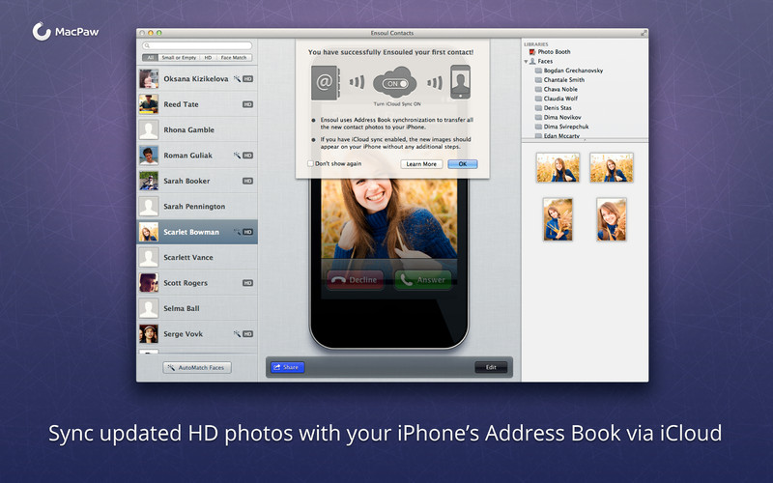The width and height of the screenshot is (773, 483).
Task: Select the first landscape photo thumbnail
Action: point(558,167)
